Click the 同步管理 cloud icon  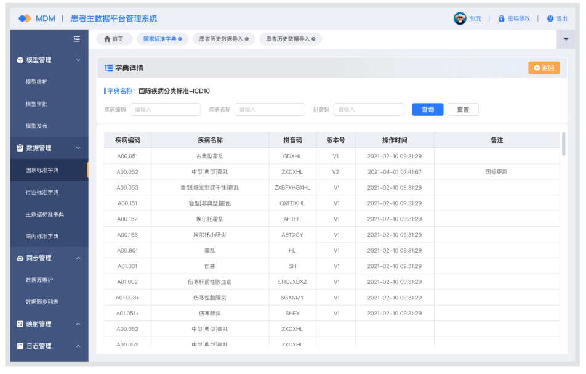pyautogui.click(x=20, y=258)
